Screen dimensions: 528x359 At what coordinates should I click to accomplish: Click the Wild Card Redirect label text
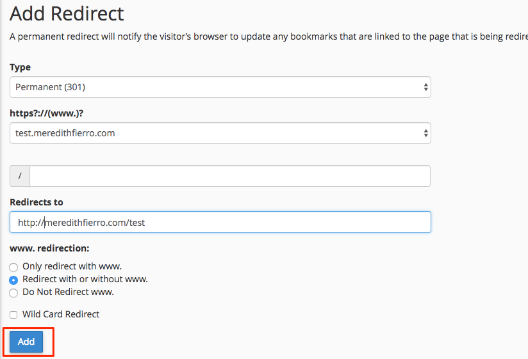coord(61,314)
